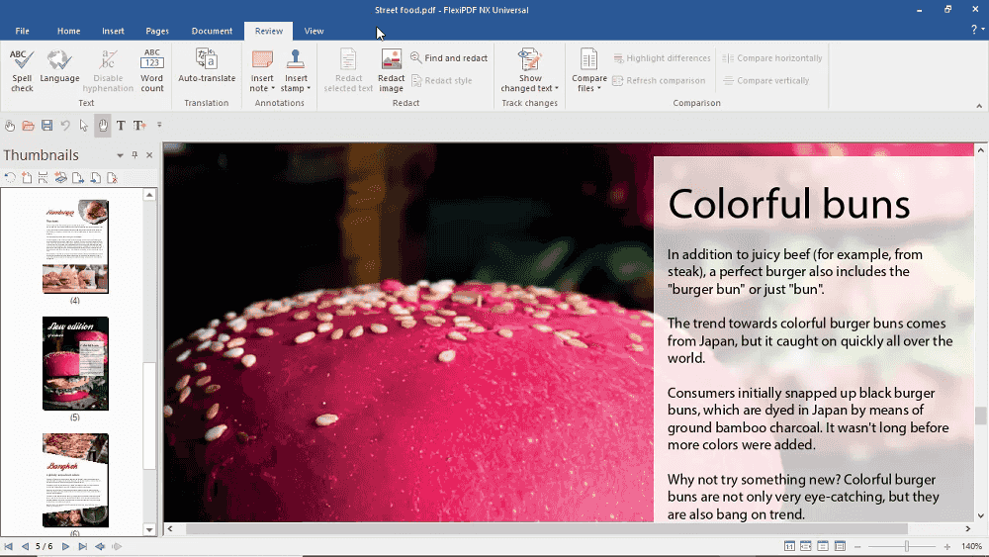Click the rotate pages icon in Thumbnails toolbar
Screen dimensions: 989x557
10,178
